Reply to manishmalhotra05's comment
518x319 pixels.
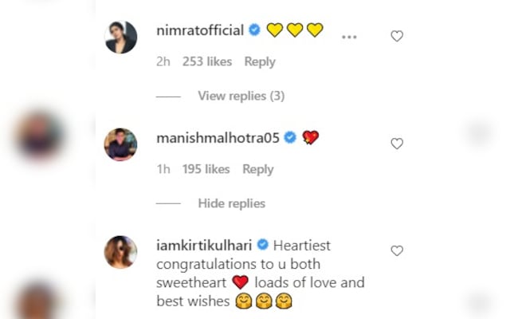(x=257, y=169)
